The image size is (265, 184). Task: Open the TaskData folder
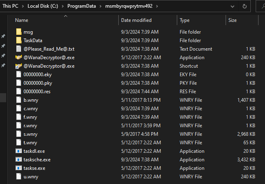tap(33, 41)
